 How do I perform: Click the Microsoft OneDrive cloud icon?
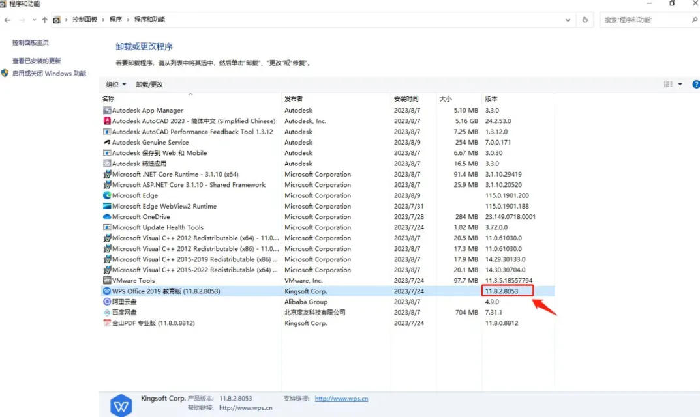[x=107, y=217]
